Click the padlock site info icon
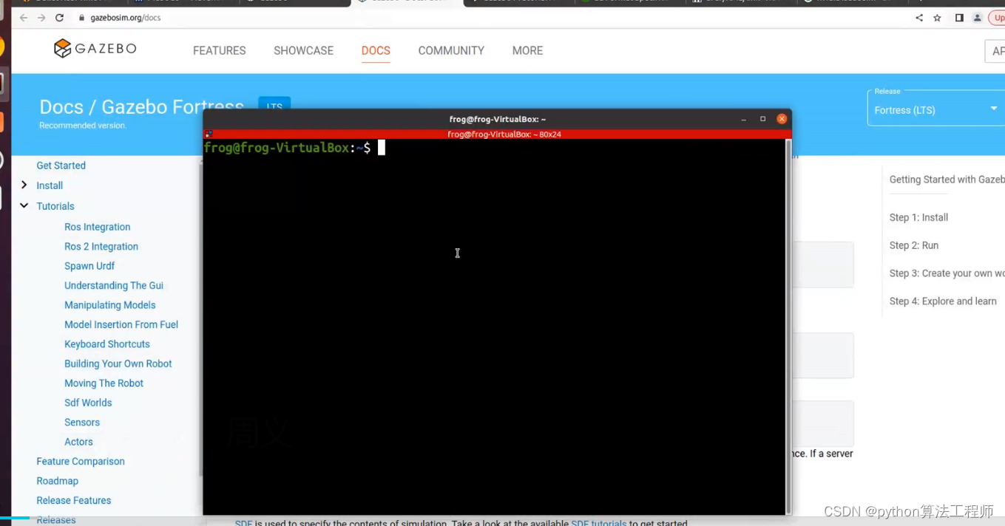The image size is (1005, 526). pos(82,18)
